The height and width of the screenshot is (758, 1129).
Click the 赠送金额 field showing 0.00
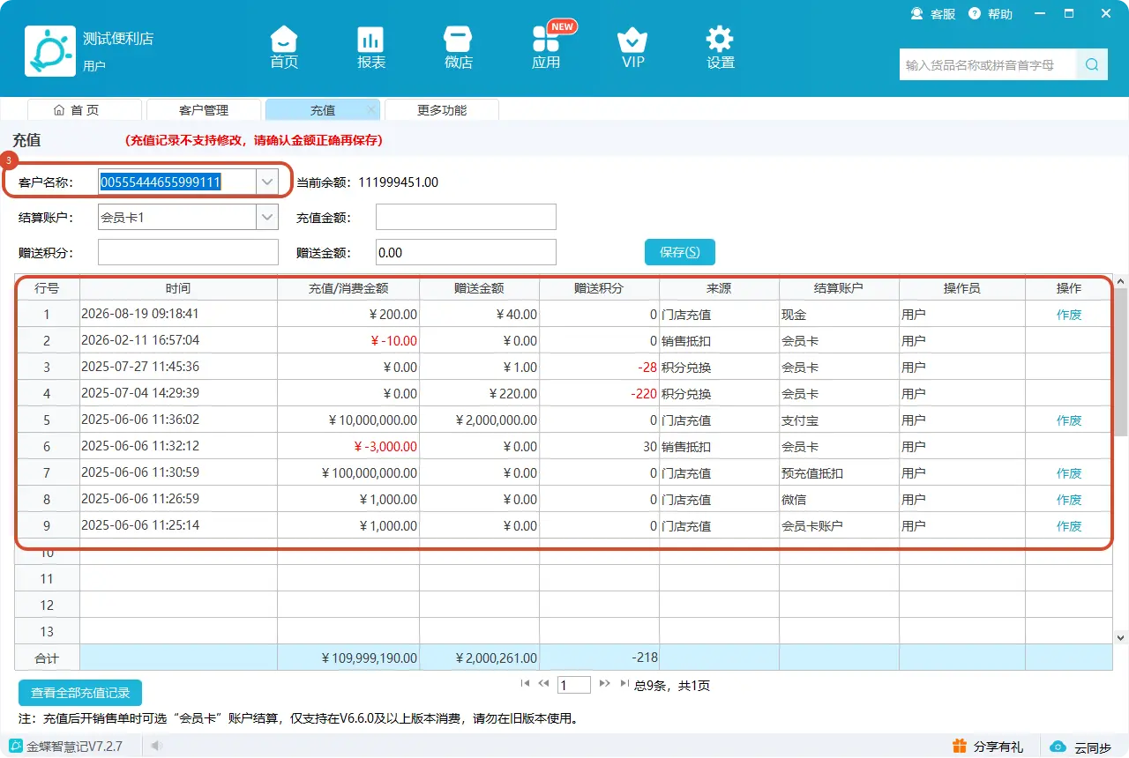466,252
